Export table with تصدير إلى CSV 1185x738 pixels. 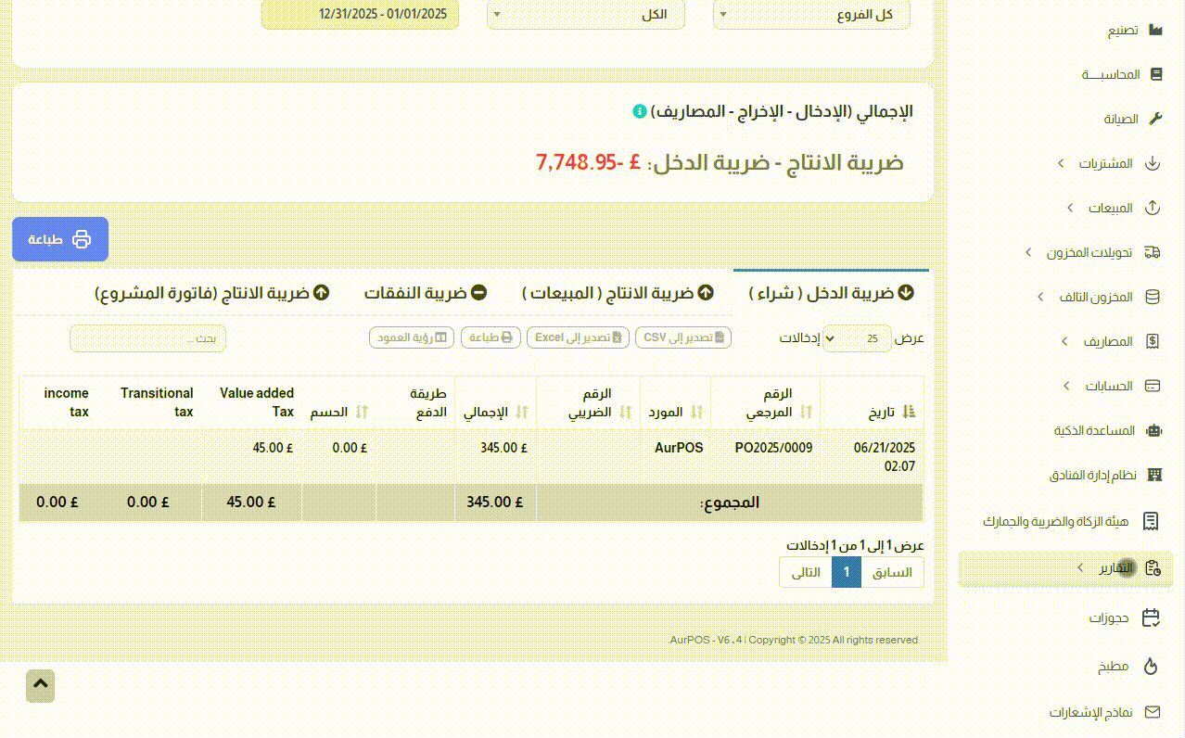(683, 337)
